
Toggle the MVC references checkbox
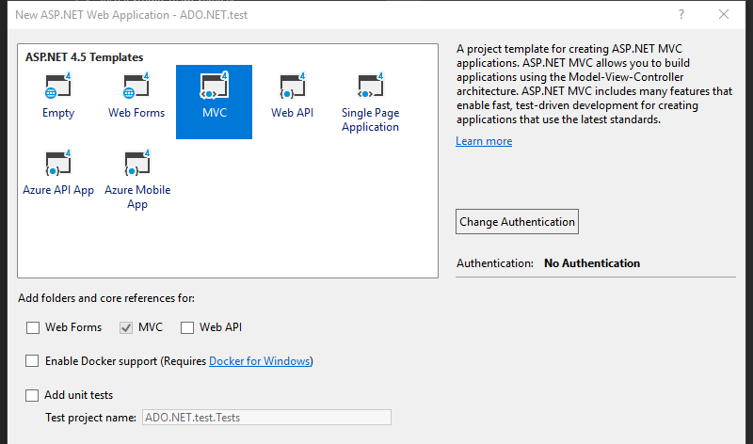pyautogui.click(x=126, y=328)
